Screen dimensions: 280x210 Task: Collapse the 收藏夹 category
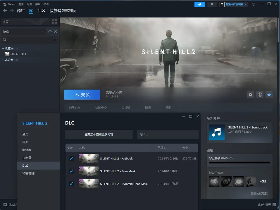[3, 48]
